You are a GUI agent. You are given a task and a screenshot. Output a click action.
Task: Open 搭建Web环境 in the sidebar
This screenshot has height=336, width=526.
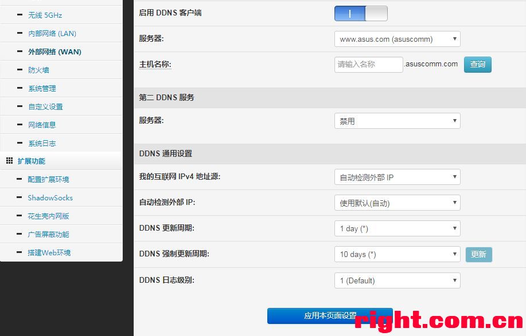(49, 252)
